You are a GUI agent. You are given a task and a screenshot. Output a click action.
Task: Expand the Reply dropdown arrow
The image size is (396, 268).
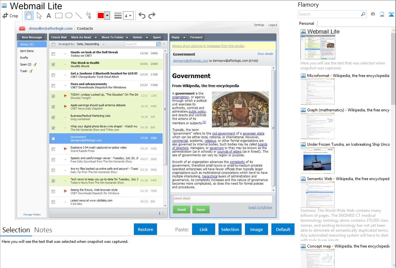pos(184,37)
